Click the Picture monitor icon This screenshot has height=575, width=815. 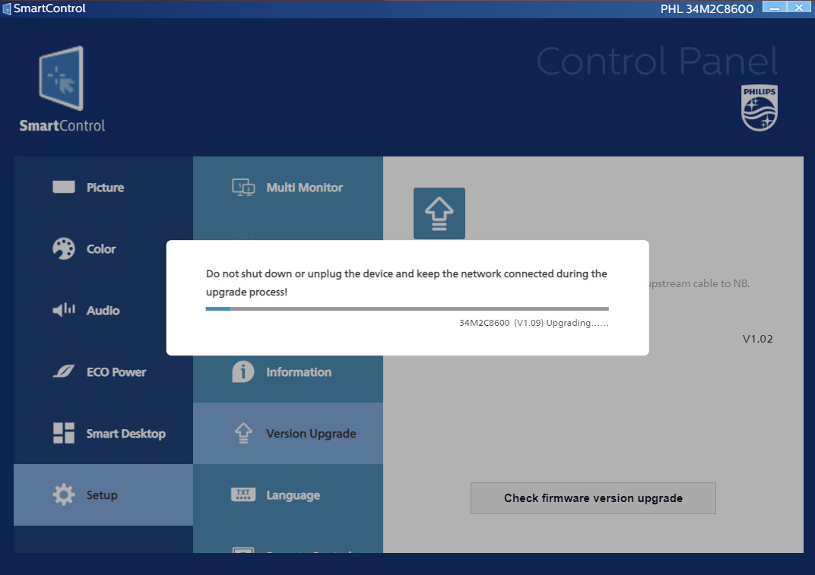tap(63, 187)
